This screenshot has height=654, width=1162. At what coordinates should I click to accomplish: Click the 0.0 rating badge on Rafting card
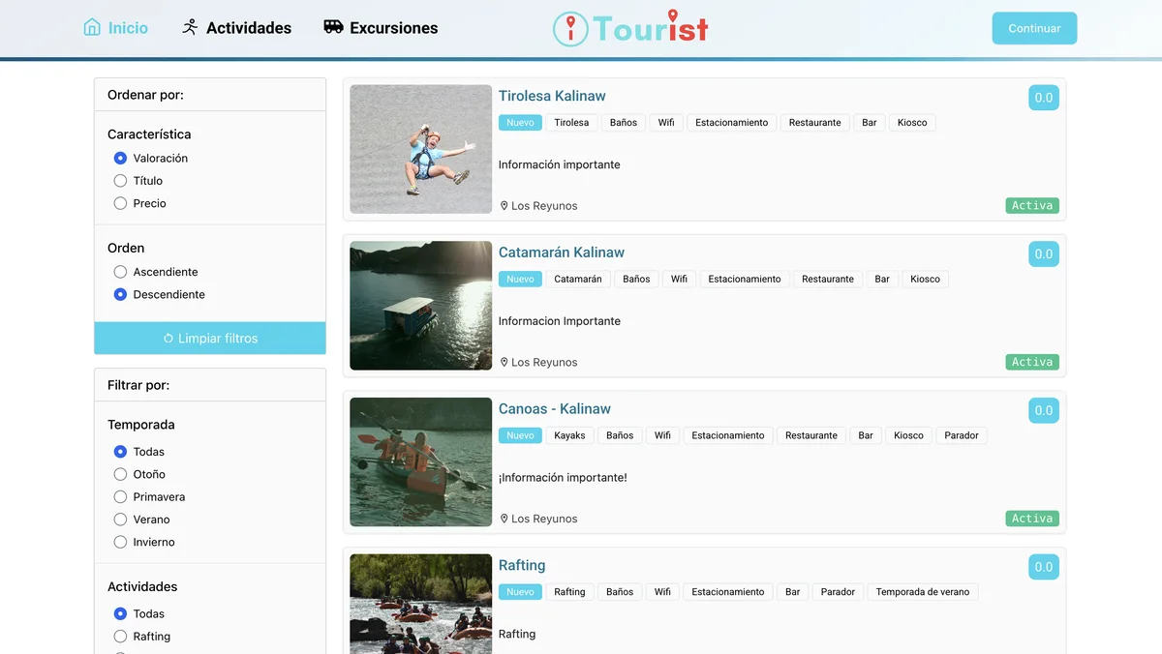(1044, 568)
